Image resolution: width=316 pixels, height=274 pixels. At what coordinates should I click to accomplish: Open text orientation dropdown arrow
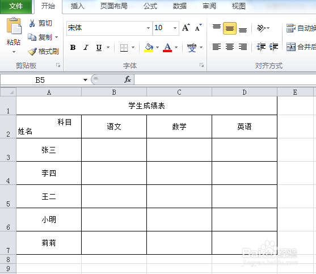pos(268,28)
